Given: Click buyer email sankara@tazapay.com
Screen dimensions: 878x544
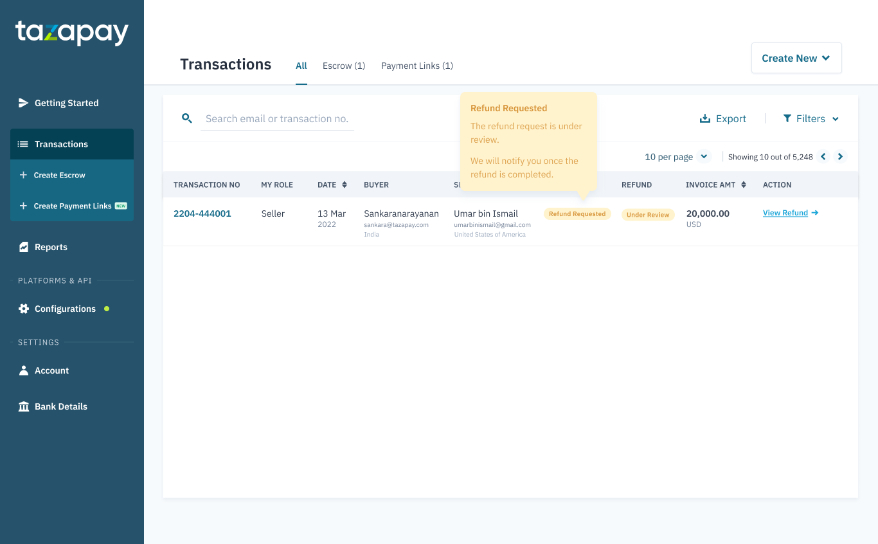Looking at the screenshot, I should pos(396,225).
